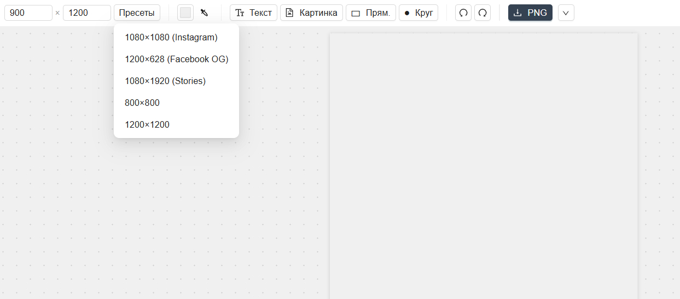Close the Пресеты dropdown button
The height and width of the screenshot is (299, 680).
pos(137,13)
